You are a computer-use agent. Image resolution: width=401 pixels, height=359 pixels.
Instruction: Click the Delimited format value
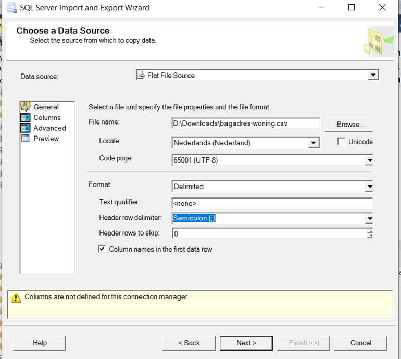point(189,187)
